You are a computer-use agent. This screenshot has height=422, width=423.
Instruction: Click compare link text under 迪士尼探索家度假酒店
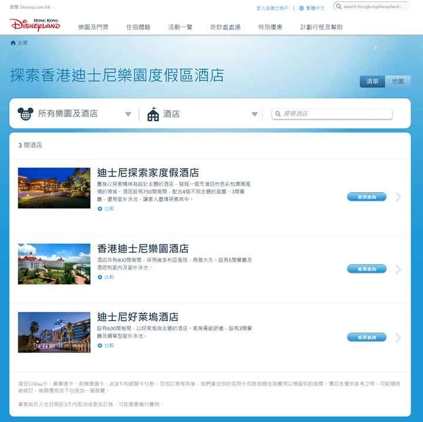click(109, 209)
